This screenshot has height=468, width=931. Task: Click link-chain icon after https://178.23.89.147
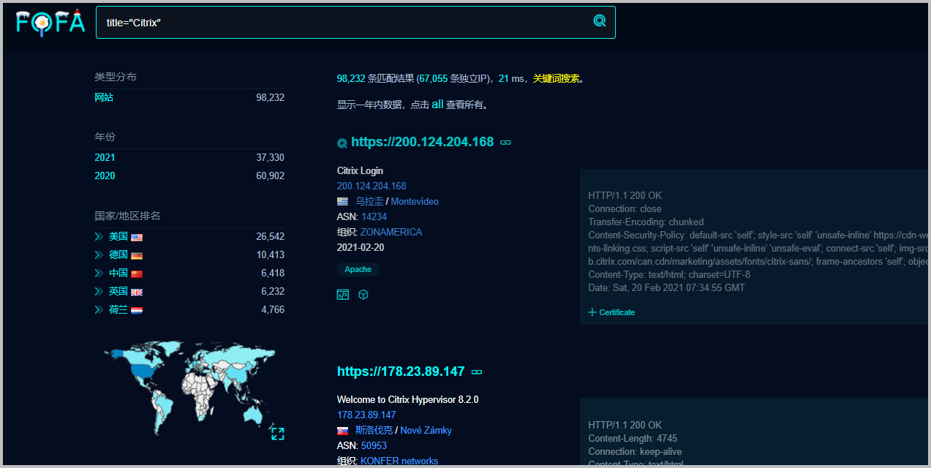point(477,372)
